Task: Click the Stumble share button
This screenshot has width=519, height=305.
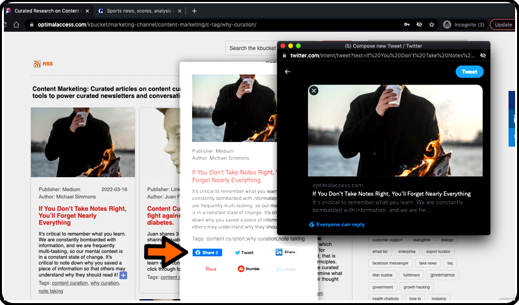Action: tap(248, 269)
